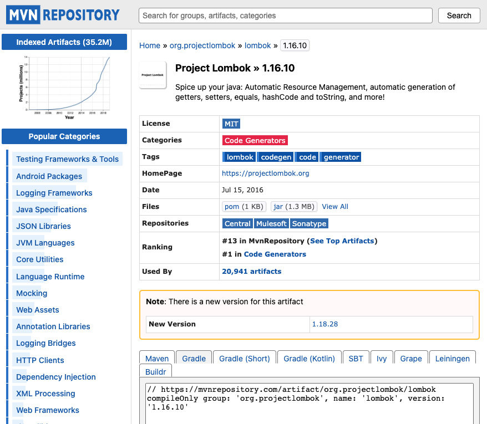This screenshot has height=424, width=487.
Task: Open JVM Languages category
Action: pos(45,243)
